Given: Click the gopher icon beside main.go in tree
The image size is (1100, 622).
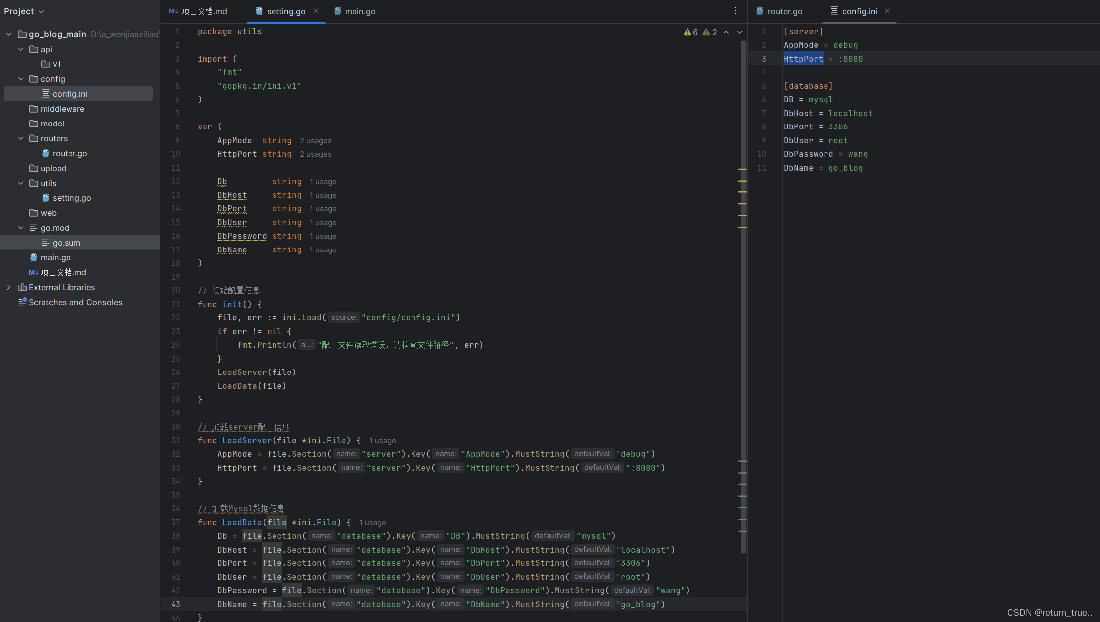Looking at the screenshot, I should tap(34, 257).
